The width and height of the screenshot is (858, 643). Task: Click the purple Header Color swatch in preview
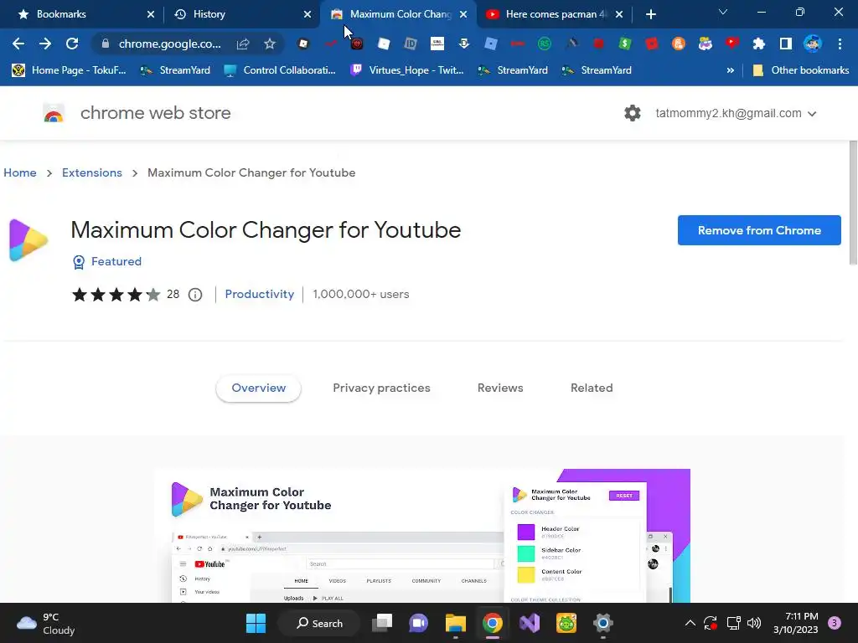[526, 532]
